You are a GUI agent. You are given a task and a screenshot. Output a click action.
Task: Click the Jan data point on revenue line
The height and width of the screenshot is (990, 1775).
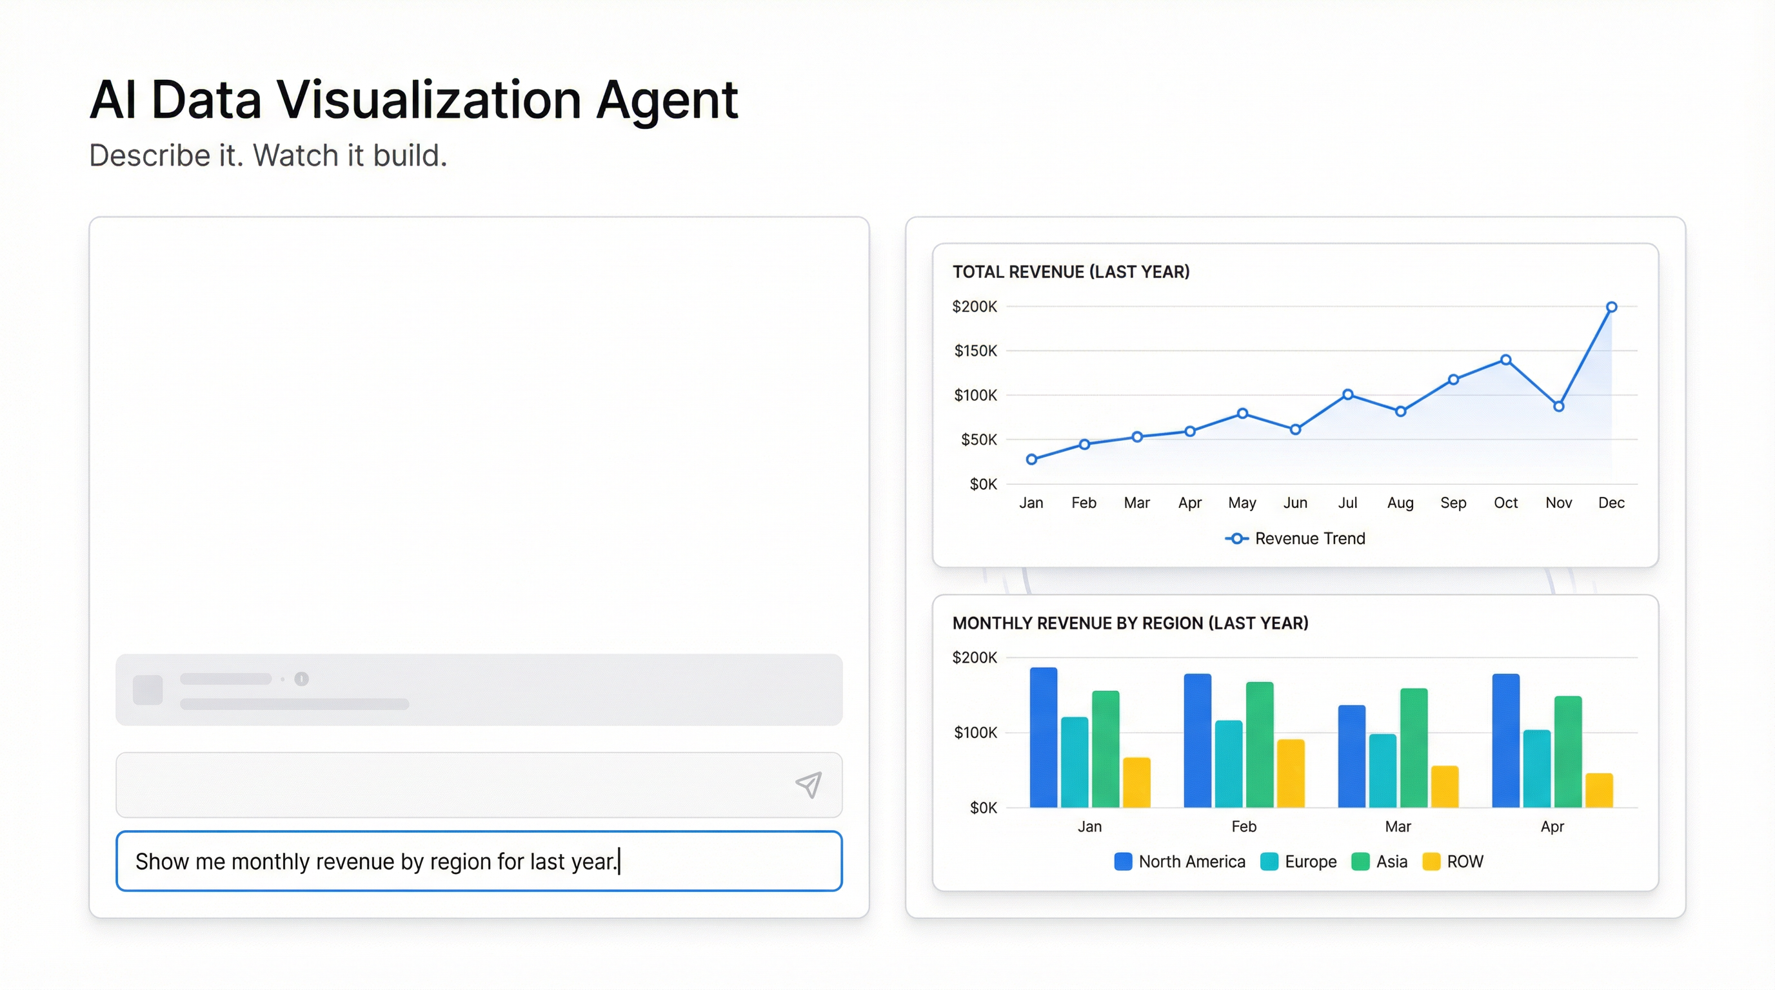click(x=1031, y=459)
